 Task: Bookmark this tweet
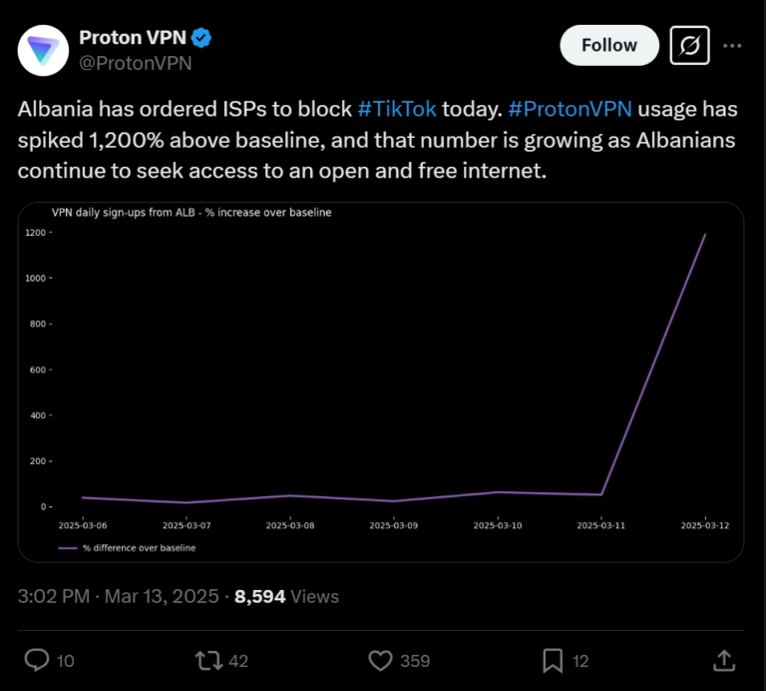click(553, 661)
